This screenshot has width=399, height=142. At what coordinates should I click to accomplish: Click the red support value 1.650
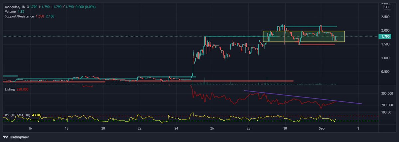tap(39, 16)
